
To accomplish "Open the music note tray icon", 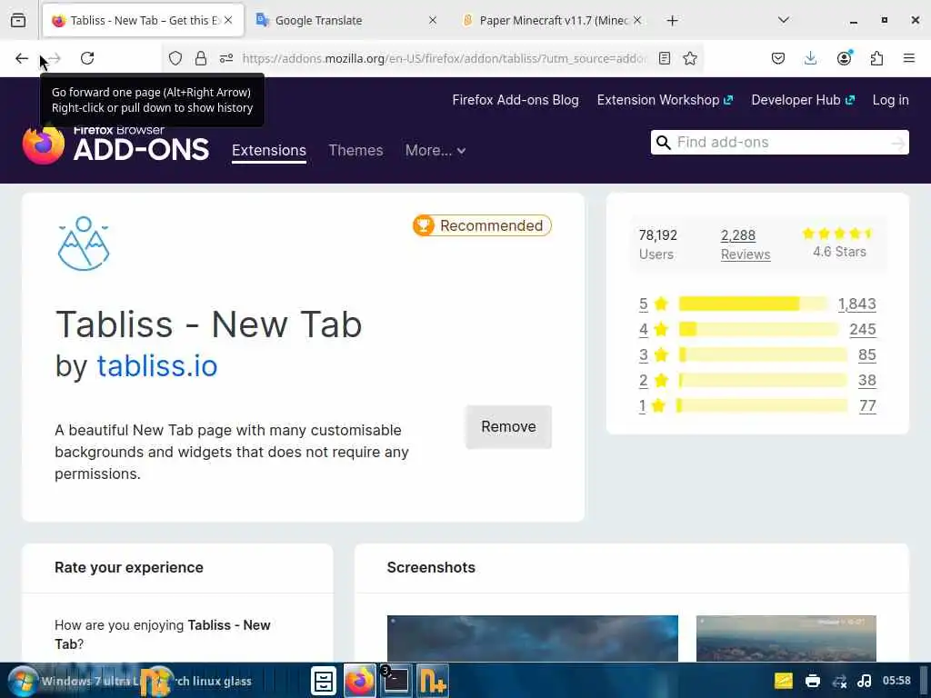I will coord(865,681).
